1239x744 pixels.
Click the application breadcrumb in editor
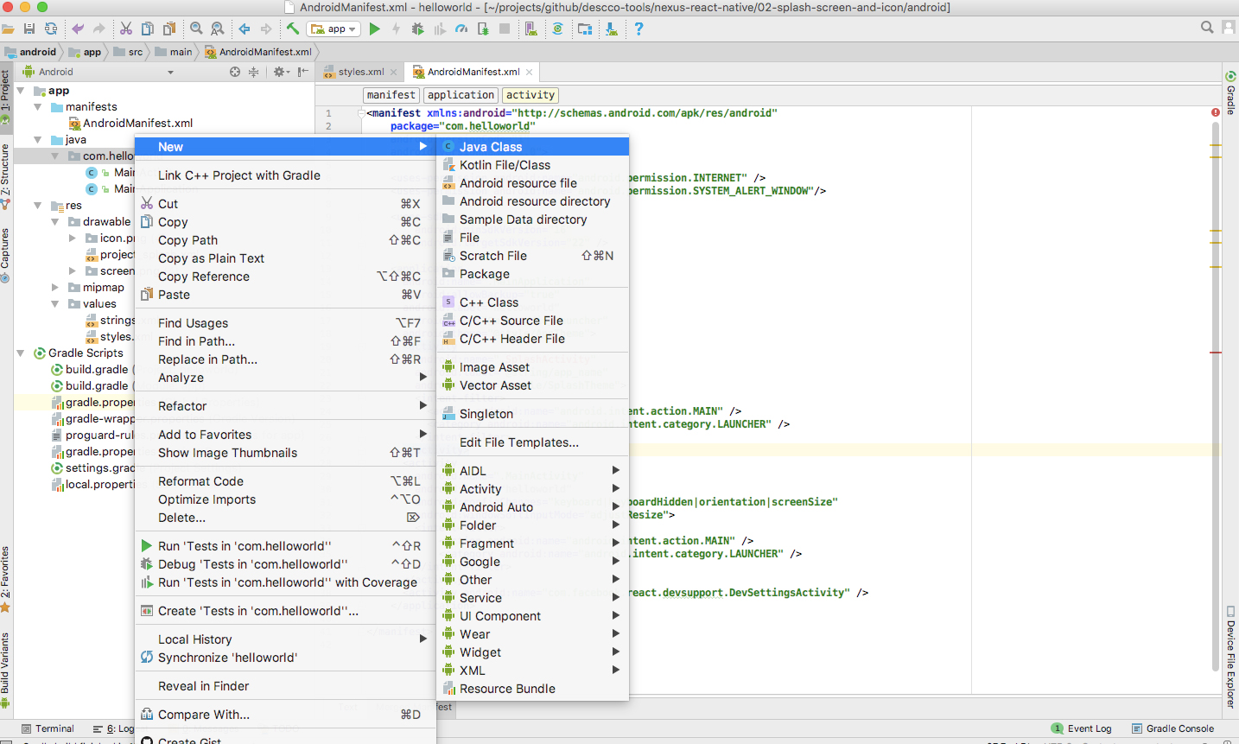coord(461,95)
